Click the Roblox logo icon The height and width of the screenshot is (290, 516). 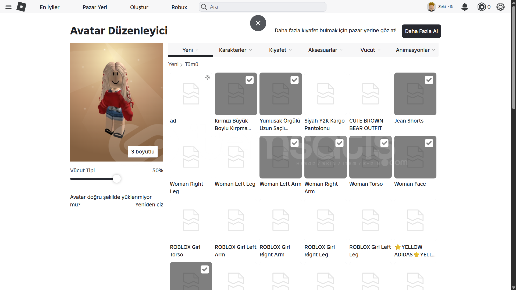pyautogui.click(x=21, y=7)
